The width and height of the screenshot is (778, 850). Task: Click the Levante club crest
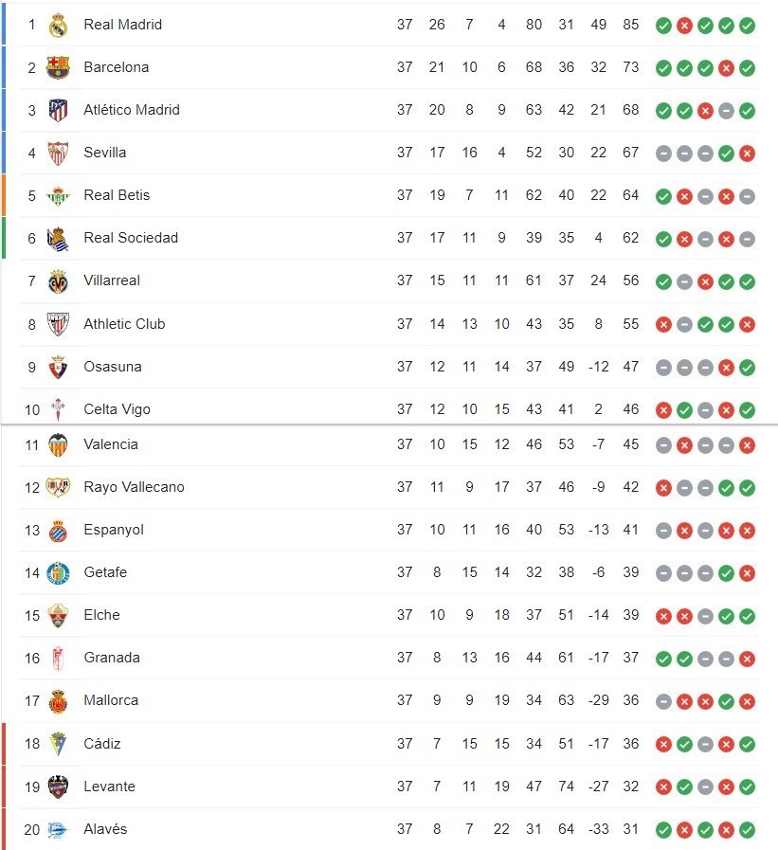tap(58, 787)
